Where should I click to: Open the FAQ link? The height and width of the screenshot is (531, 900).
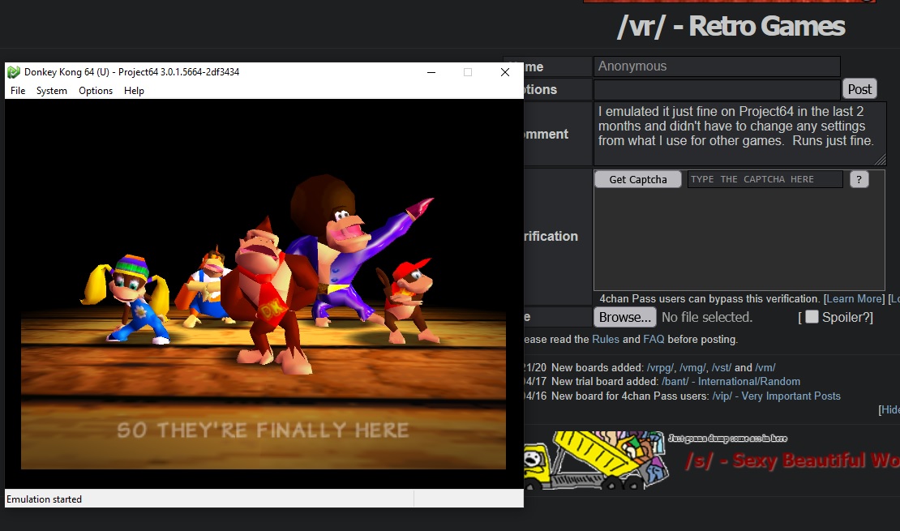coord(654,339)
